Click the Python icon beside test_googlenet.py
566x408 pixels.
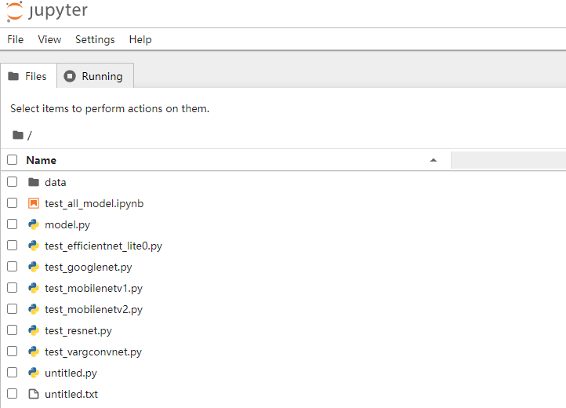click(x=34, y=267)
